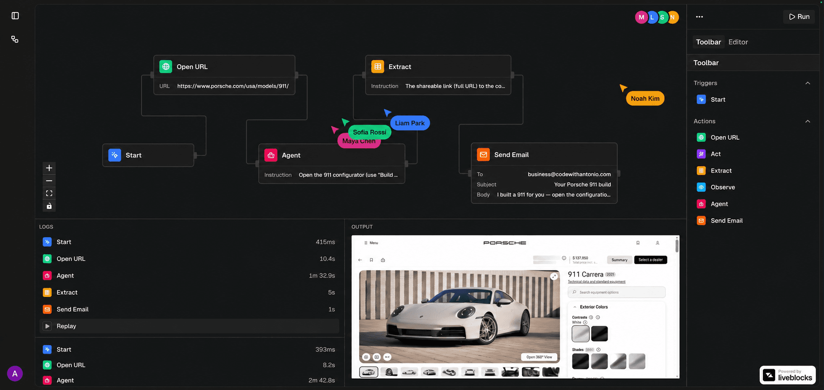Select the Open URL action in the toolbar
824x390 pixels.
click(x=718, y=137)
